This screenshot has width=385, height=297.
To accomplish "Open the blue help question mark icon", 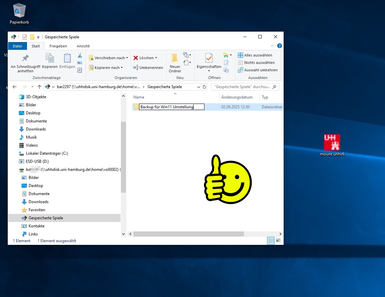I will [x=279, y=46].
